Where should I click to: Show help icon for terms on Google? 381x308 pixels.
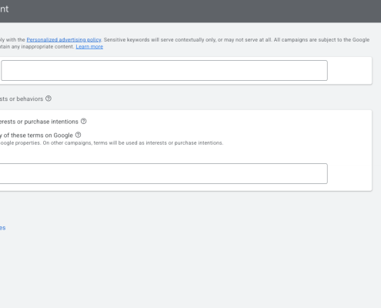point(79,135)
